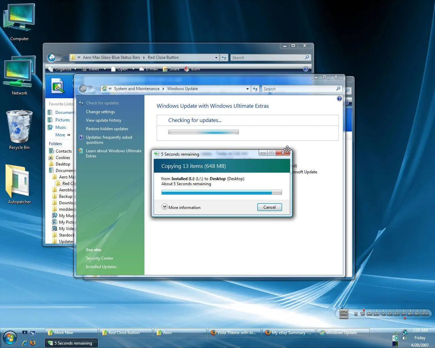Open the Views dropdown arrow

pos(105,69)
